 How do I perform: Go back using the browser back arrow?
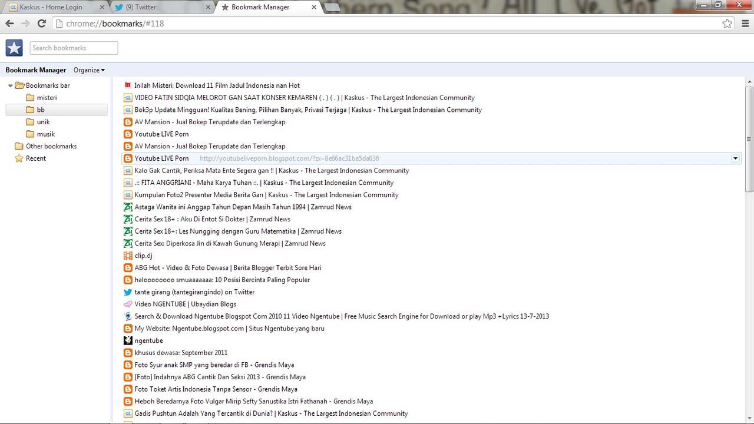(9, 24)
